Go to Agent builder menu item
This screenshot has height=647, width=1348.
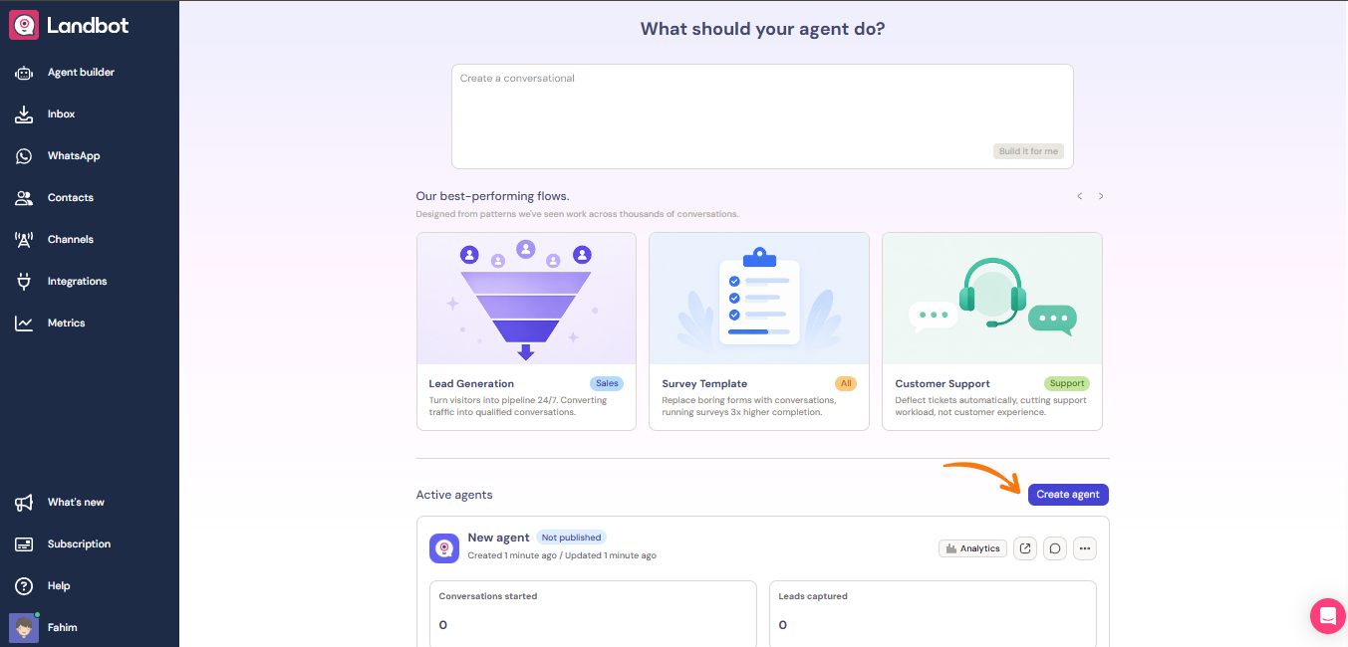pos(81,73)
